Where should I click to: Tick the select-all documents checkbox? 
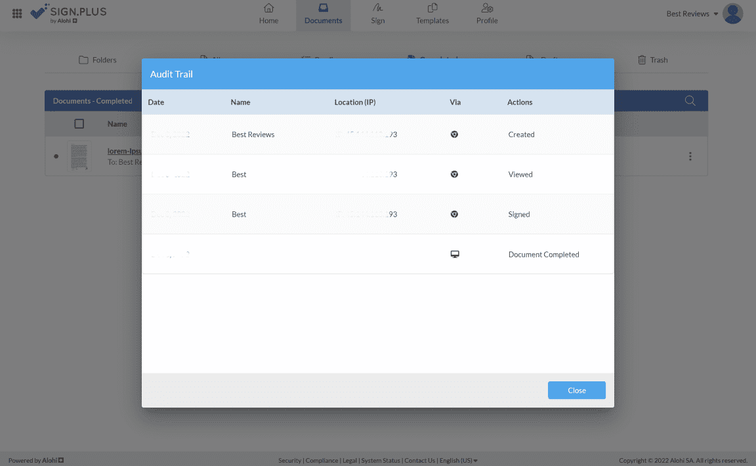pyautogui.click(x=79, y=123)
